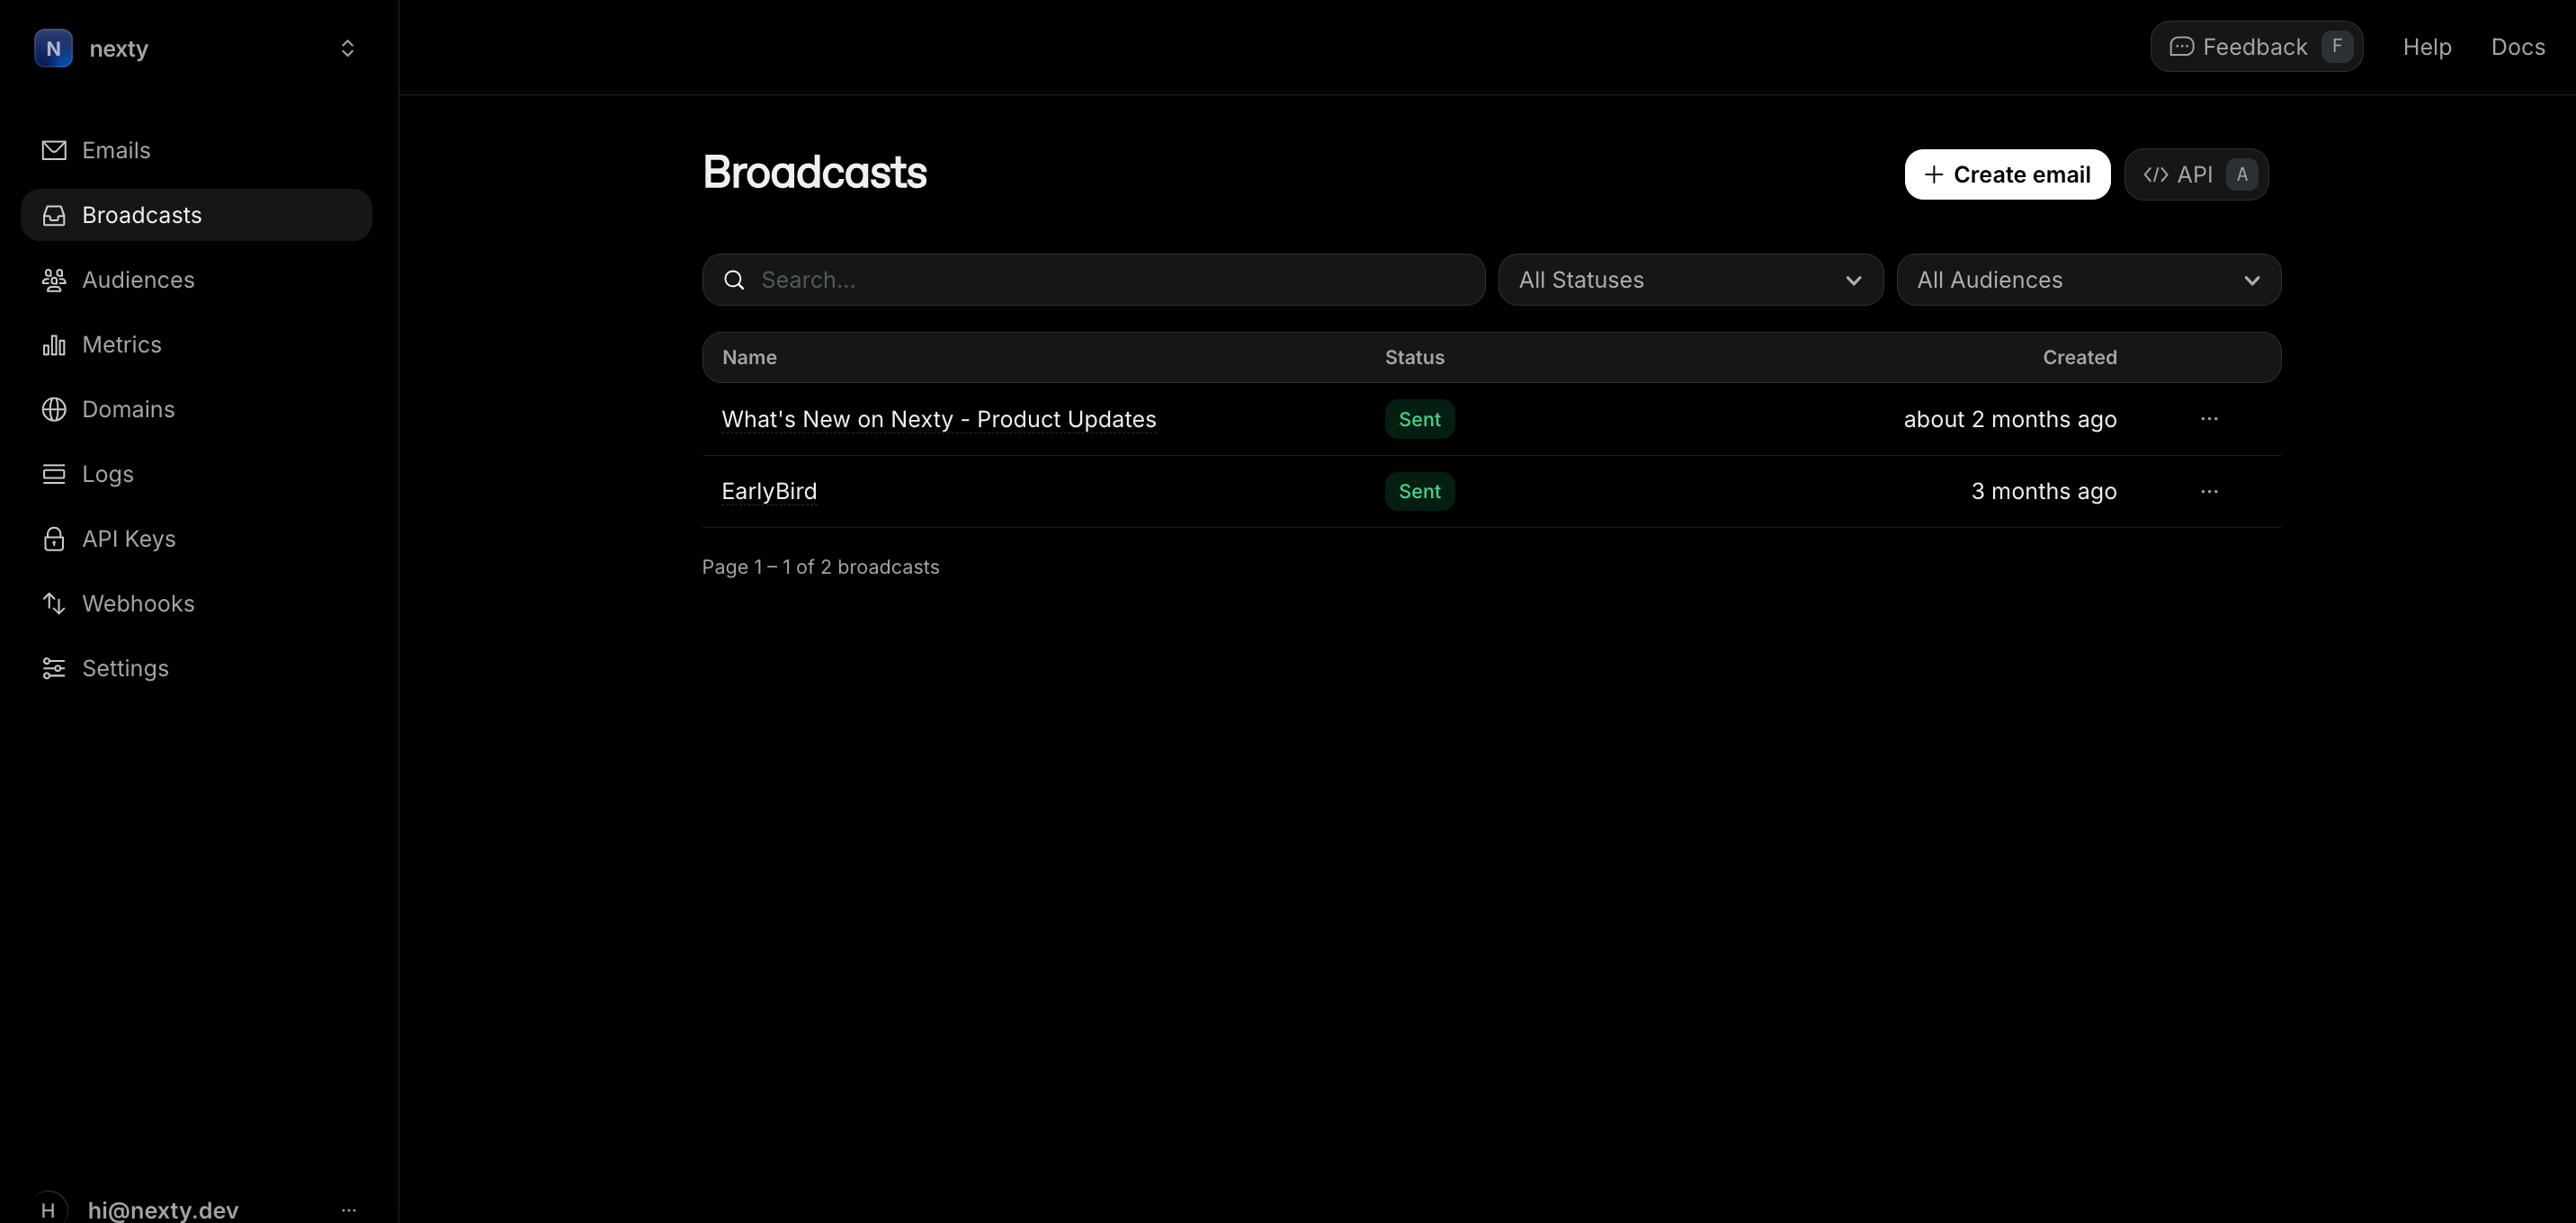Click the Emails envelope icon
2576x1223 pixels.
coord(54,150)
